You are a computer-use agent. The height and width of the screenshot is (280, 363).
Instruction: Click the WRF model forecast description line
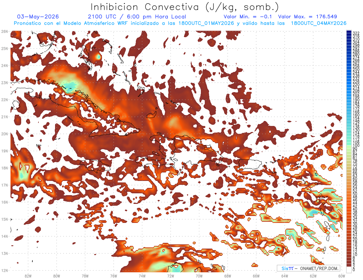click(x=180, y=23)
